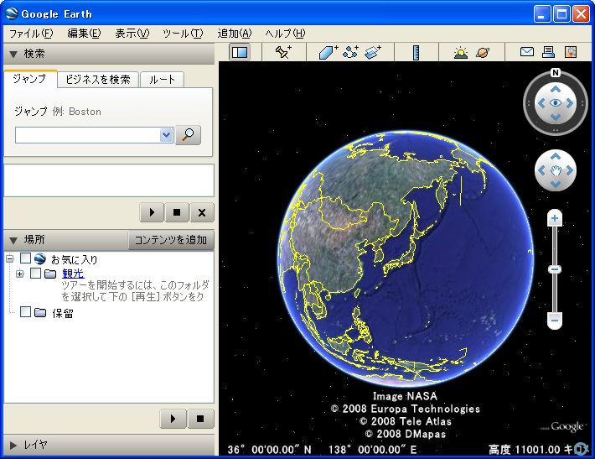Open the 表示 menu
The width and height of the screenshot is (595, 459).
pos(132,34)
